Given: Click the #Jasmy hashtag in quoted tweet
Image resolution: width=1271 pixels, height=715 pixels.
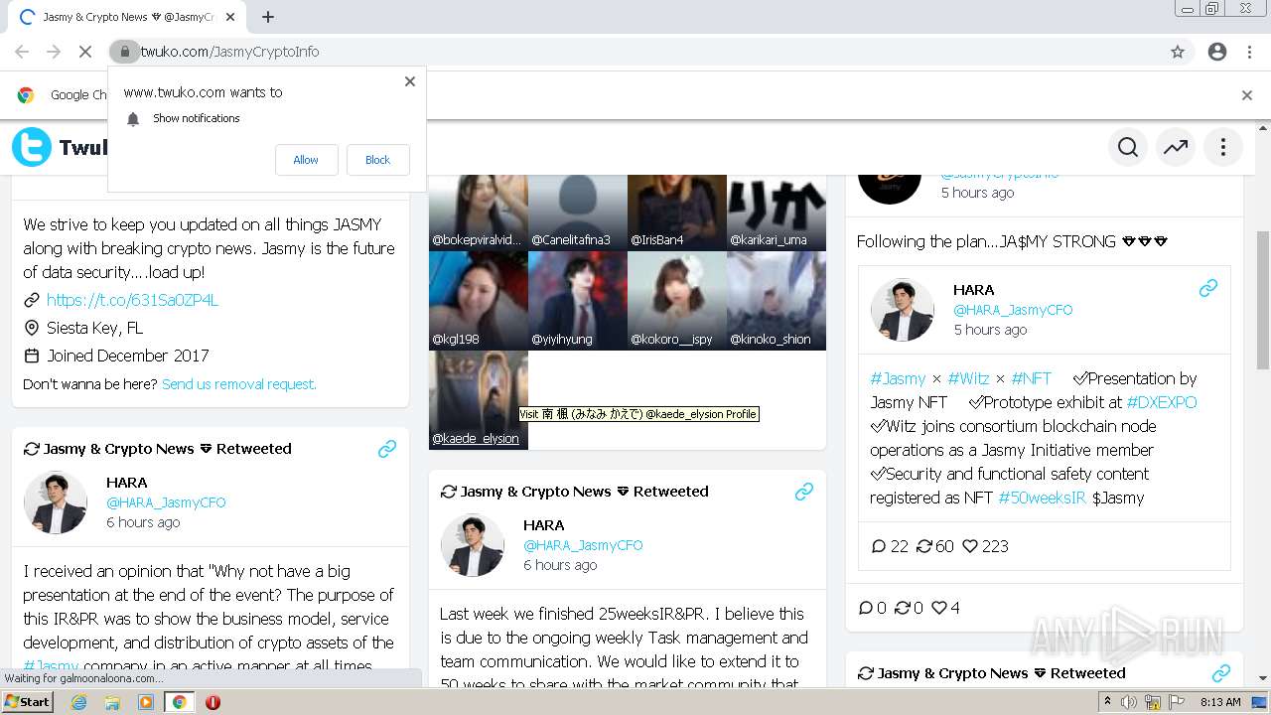Looking at the screenshot, I should tap(898, 378).
